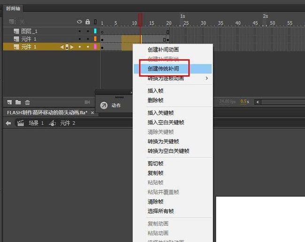Click the camera icon in timeline footer
This screenshot has height=242, width=305.
pyautogui.click(x=87, y=102)
